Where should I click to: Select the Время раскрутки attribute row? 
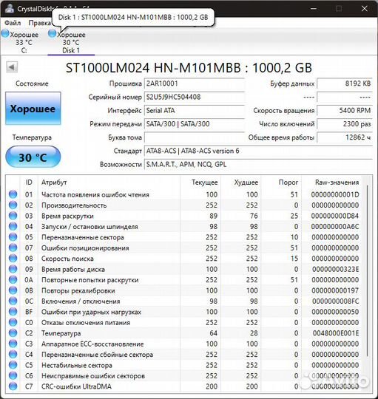[x=184, y=216]
